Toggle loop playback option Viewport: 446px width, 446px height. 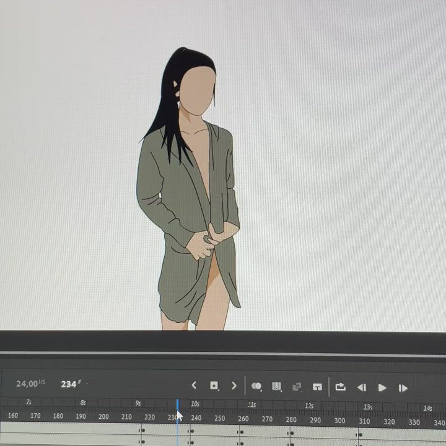click(x=341, y=387)
